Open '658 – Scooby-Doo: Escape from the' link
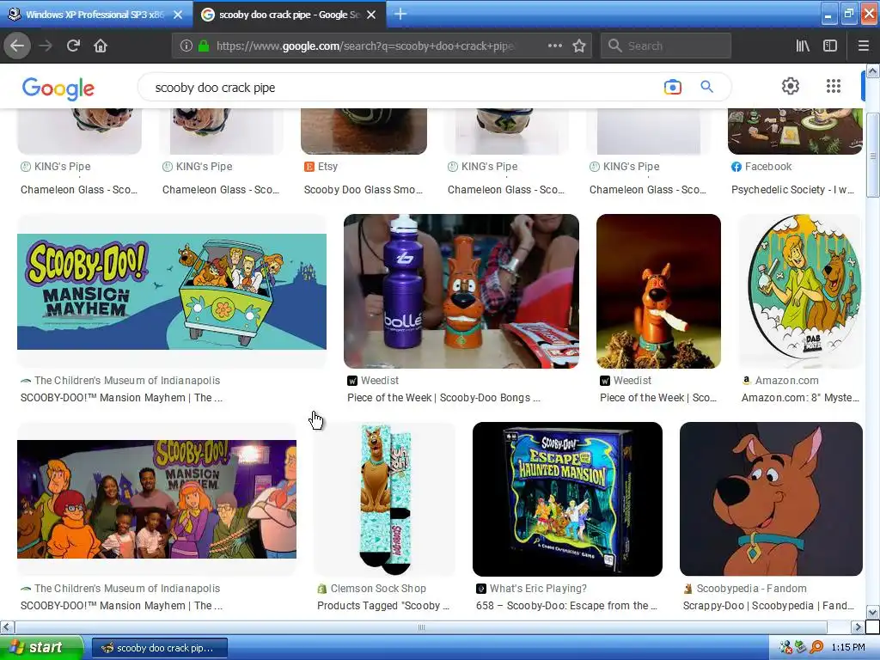 (566, 606)
